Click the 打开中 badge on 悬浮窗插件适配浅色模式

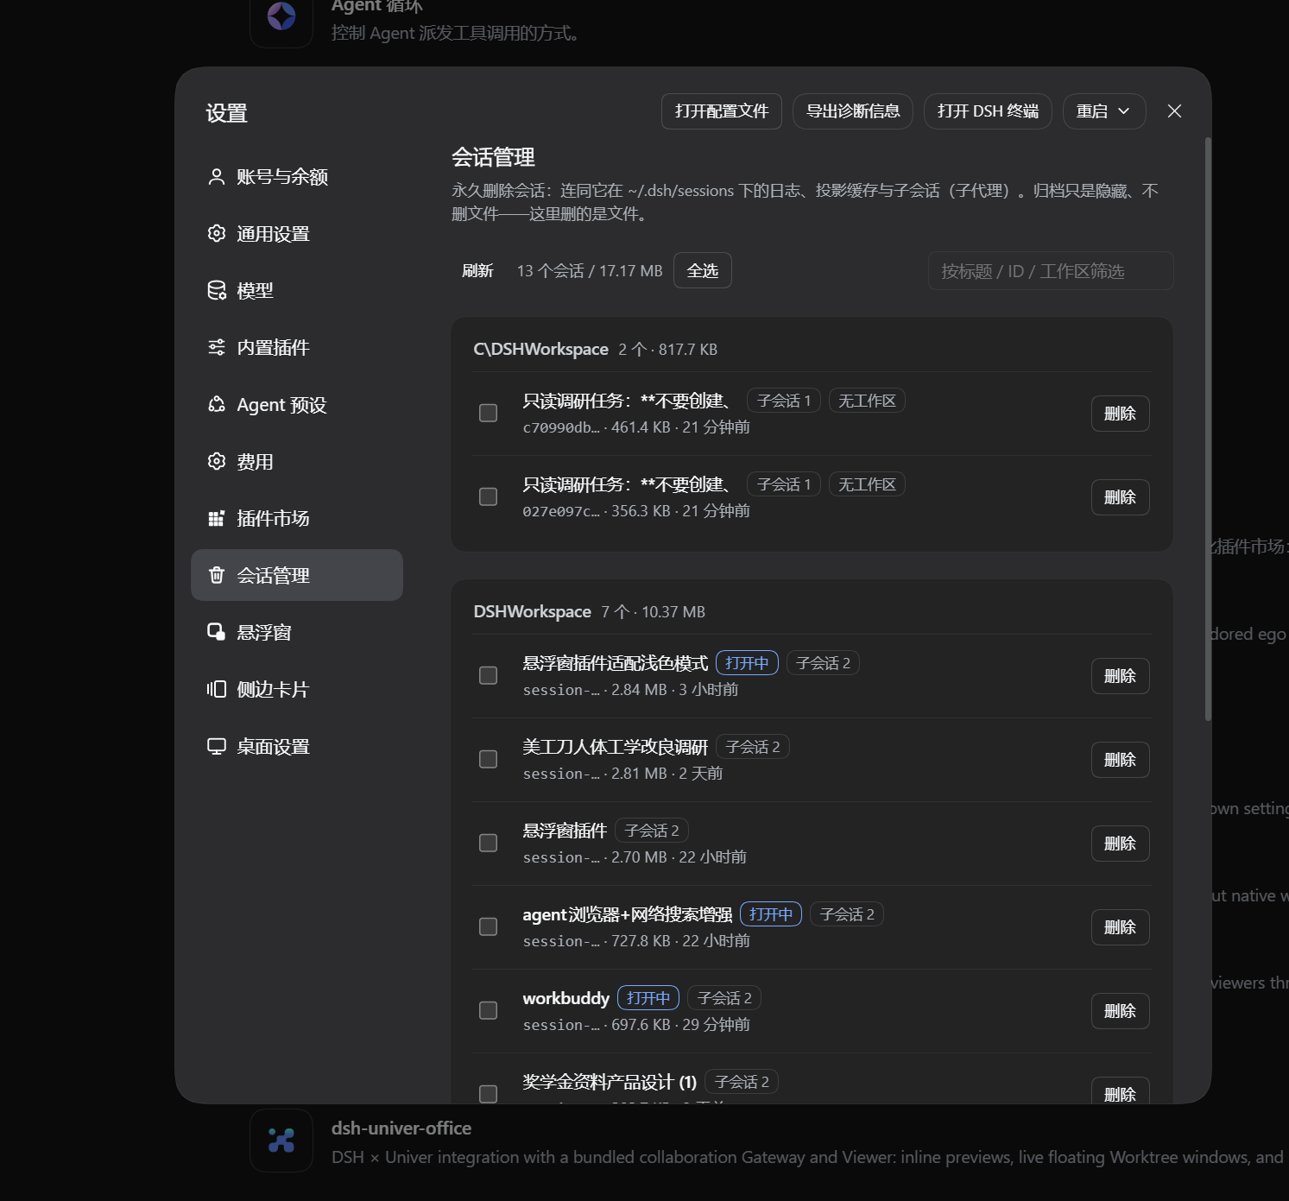pos(747,663)
